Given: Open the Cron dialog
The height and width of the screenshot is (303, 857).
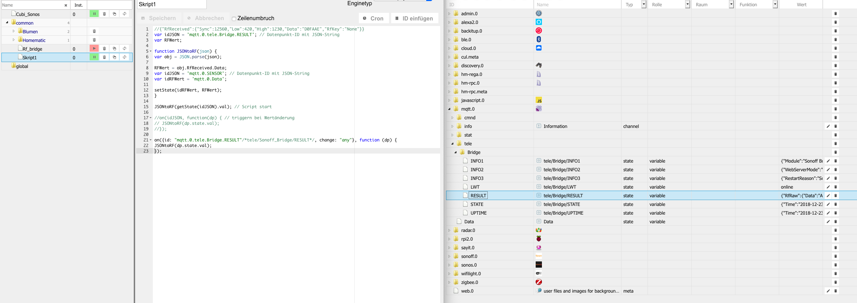Looking at the screenshot, I should [x=373, y=18].
